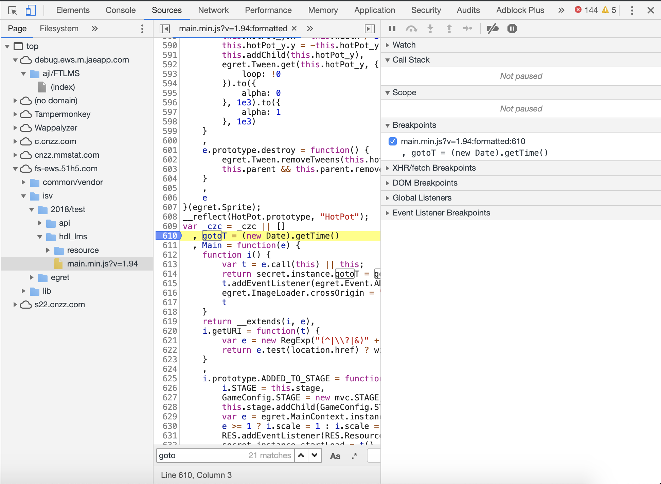Toggle the device toolbar icon
The image size is (661, 484).
(31, 11)
